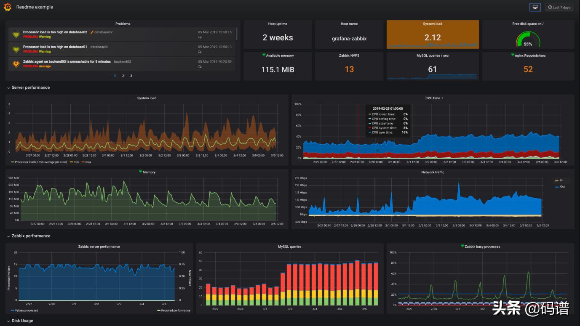Collapse the Zabbix performance row
Screen dimensions: 580x326
tap(28, 236)
